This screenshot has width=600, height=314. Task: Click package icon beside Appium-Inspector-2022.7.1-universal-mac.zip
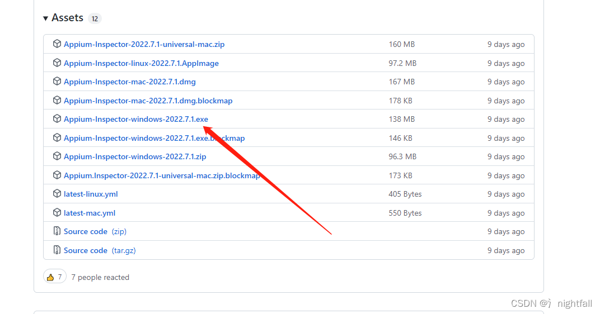click(57, 44)
